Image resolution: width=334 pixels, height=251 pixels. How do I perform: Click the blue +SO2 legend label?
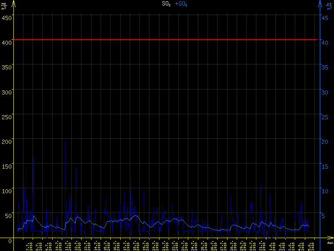pos(181,4)
